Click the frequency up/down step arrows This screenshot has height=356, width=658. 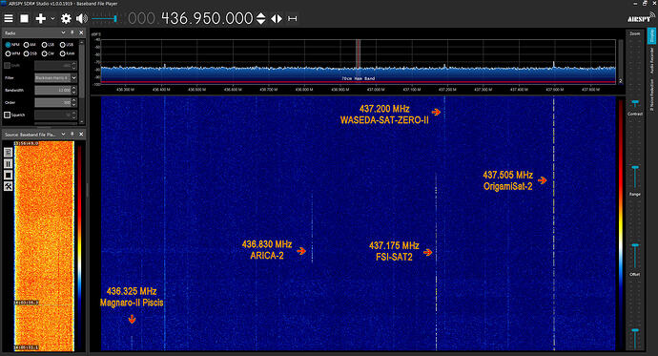point(260,18)
